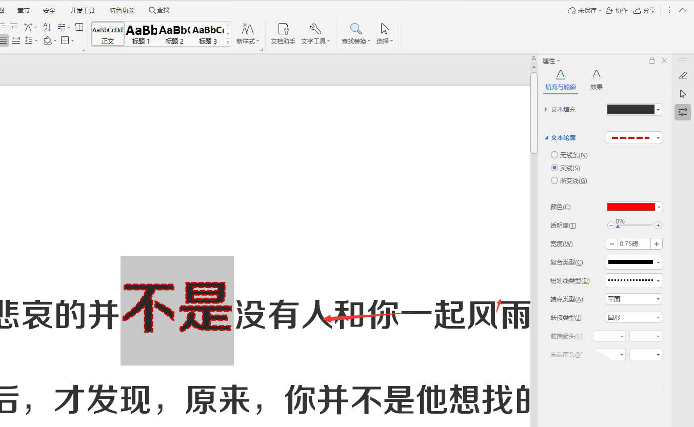Open the 查找替换 (Find and Replace) tool
The width and height of the screenshot is (694, 427).
(356, 34)
